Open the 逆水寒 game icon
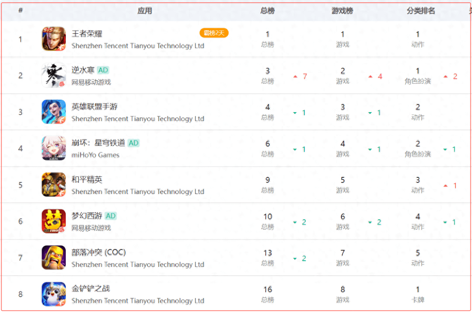Viewport: 472px width, 312px height. 54,76
